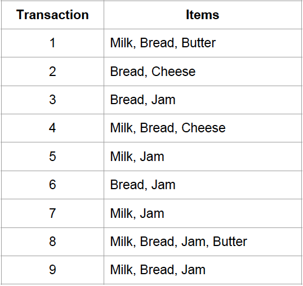
Task: Click Milk, Jam cell in row 7
Action: point(203,213)
